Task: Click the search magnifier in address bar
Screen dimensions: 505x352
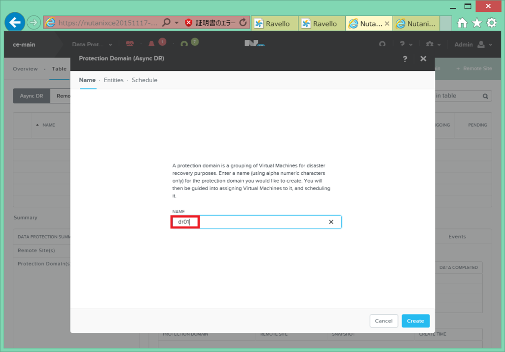Action: point(167,23)
